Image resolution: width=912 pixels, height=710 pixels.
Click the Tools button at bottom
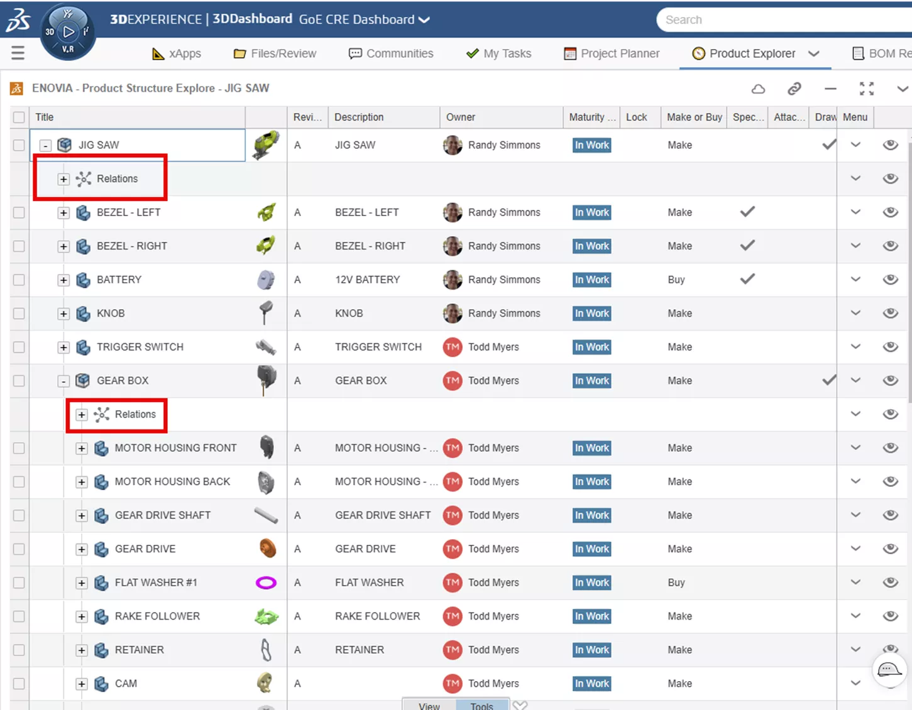click(481, 706)
